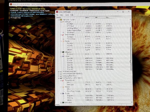
Task: Click the vertical scrollbar thumb in HWMonitor
Action: click(131, 49)
